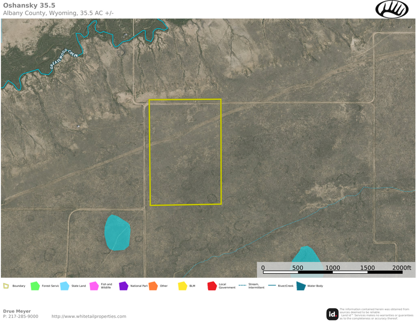The width and height of the screenshot is (417, 322).
Task: Click the agent name Drue Meyer
Action: [17, 311]
